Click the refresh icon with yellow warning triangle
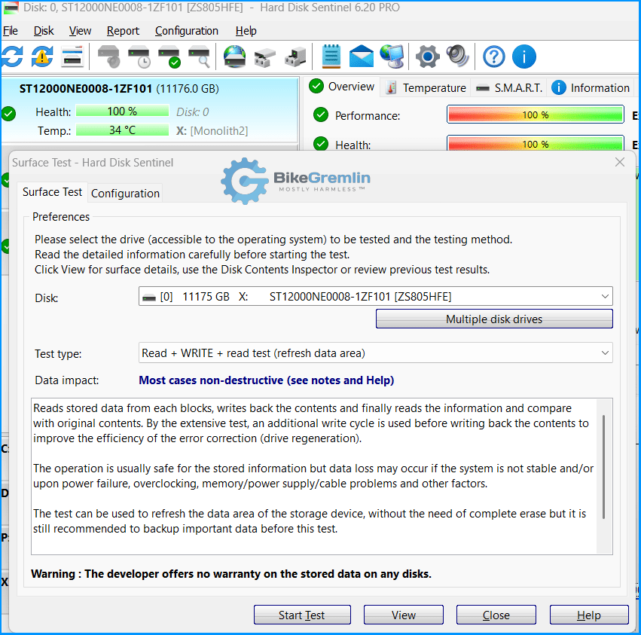Image resolution: width=641 pixels, height=635 pixels. coord(41,56)
